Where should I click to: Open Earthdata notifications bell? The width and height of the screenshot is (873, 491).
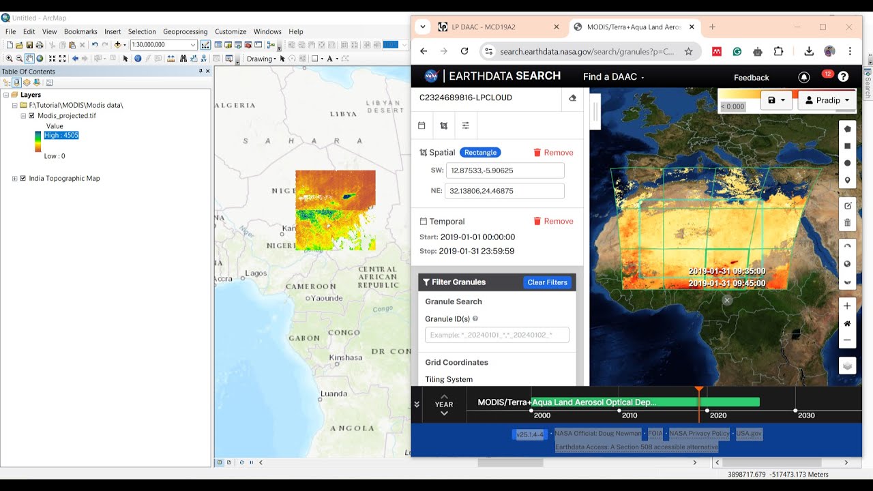pos(804,77)
